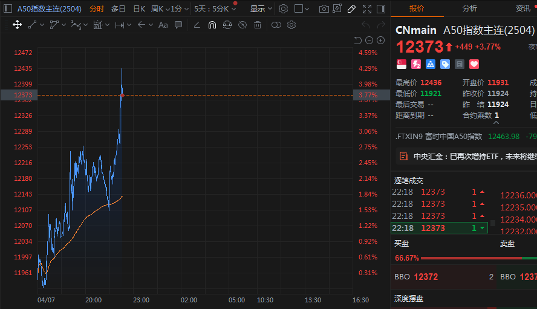Click the zoom in plus icon on chart
The width and height of the screenshot is (537, 309).
pyautogui.click(x=380, y=41)
